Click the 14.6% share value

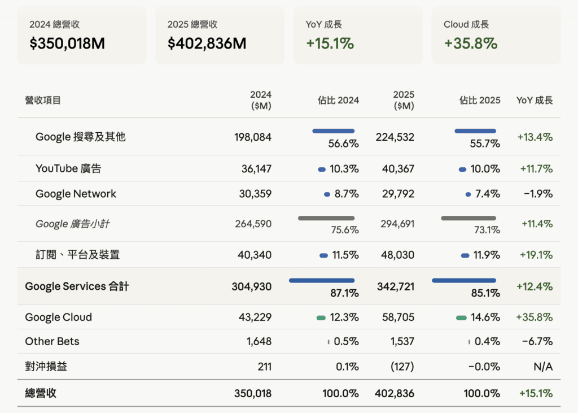click(485, 318)
